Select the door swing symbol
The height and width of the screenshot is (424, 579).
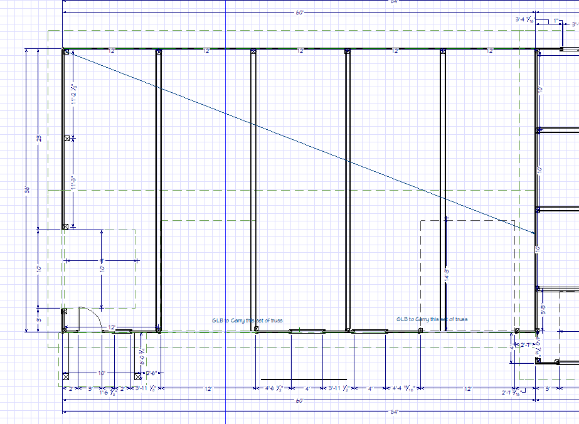coord(90,319)
